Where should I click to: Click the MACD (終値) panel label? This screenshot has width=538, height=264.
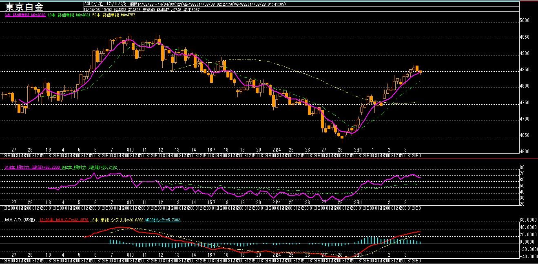pyautogui.click(x=20, y=220)
